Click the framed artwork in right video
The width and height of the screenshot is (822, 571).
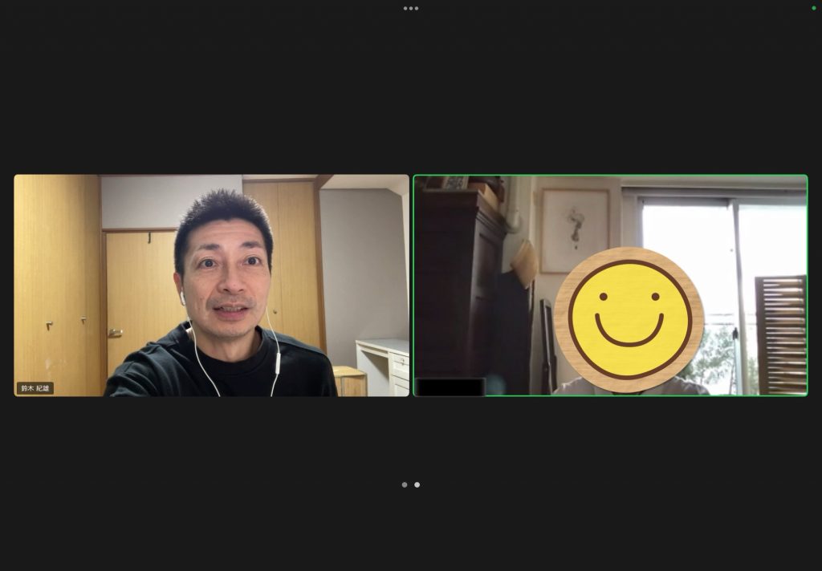pyautogui.click(x=574, y=230)
